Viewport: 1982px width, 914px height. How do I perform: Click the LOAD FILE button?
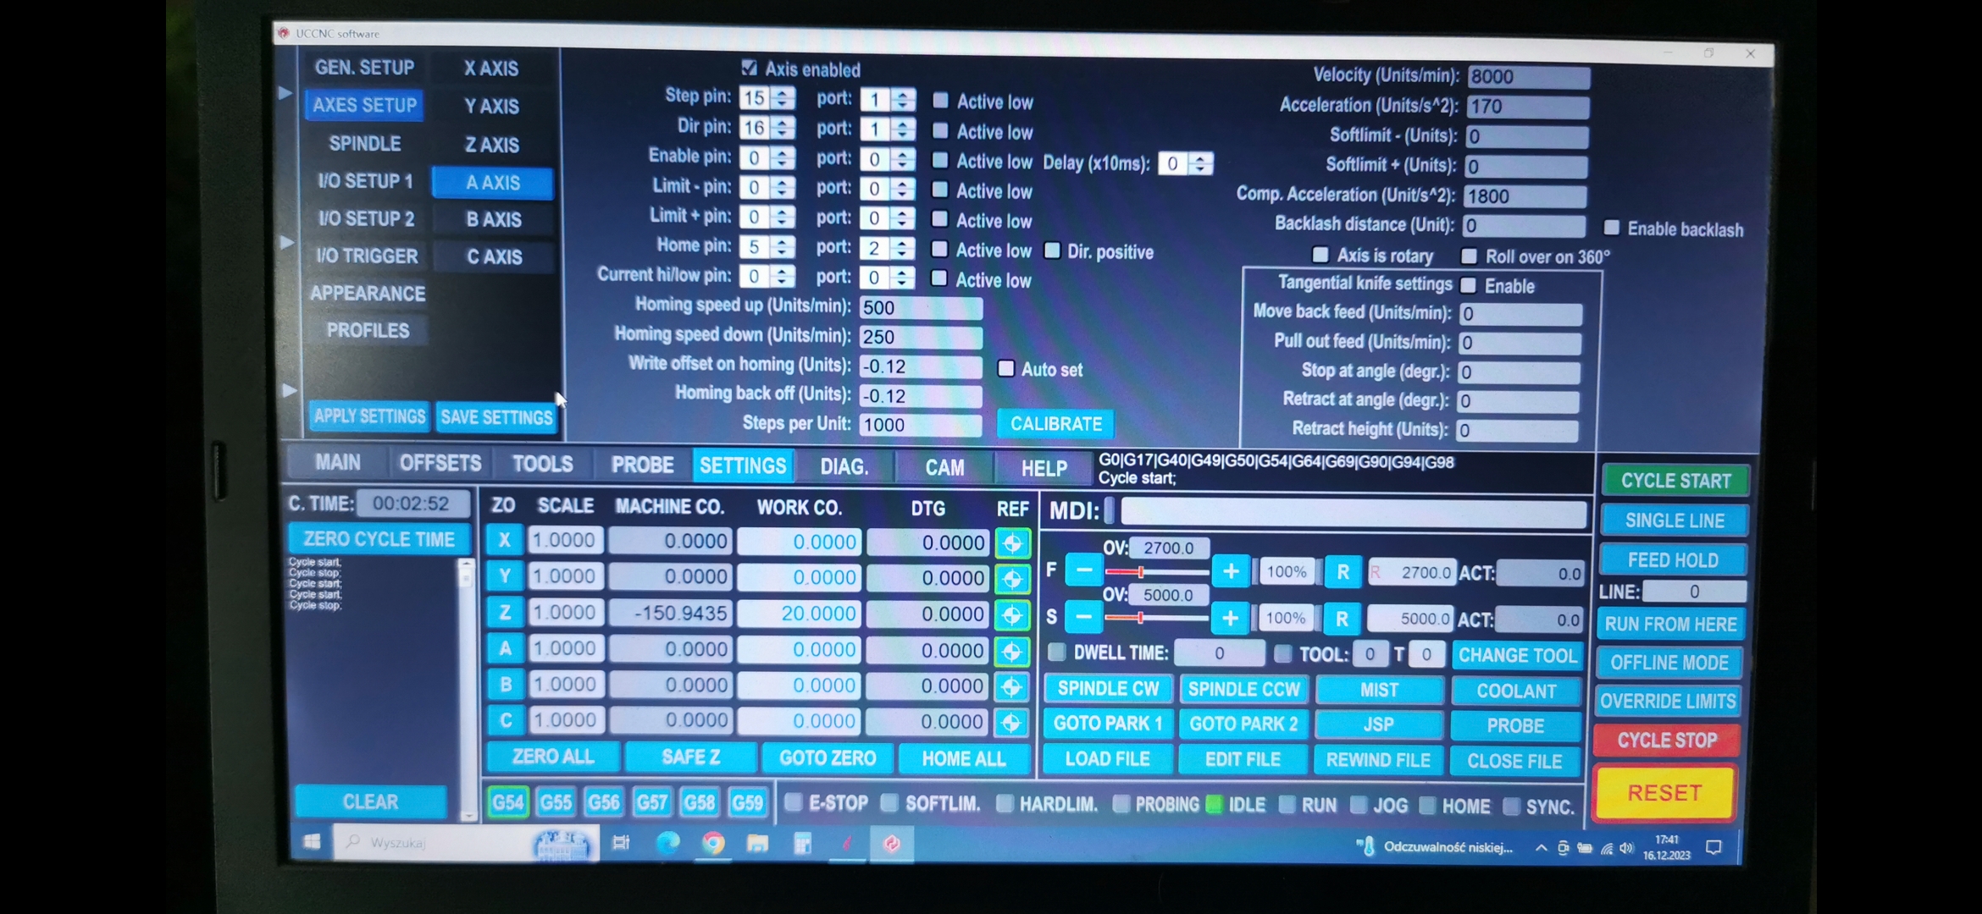point(1107,759)
